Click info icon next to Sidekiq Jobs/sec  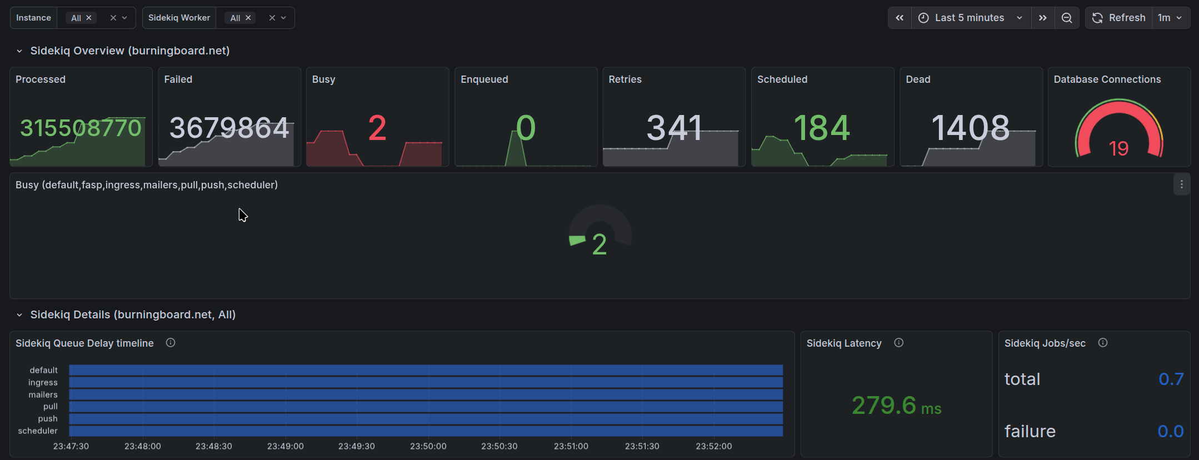click(x=1103, y=343)
